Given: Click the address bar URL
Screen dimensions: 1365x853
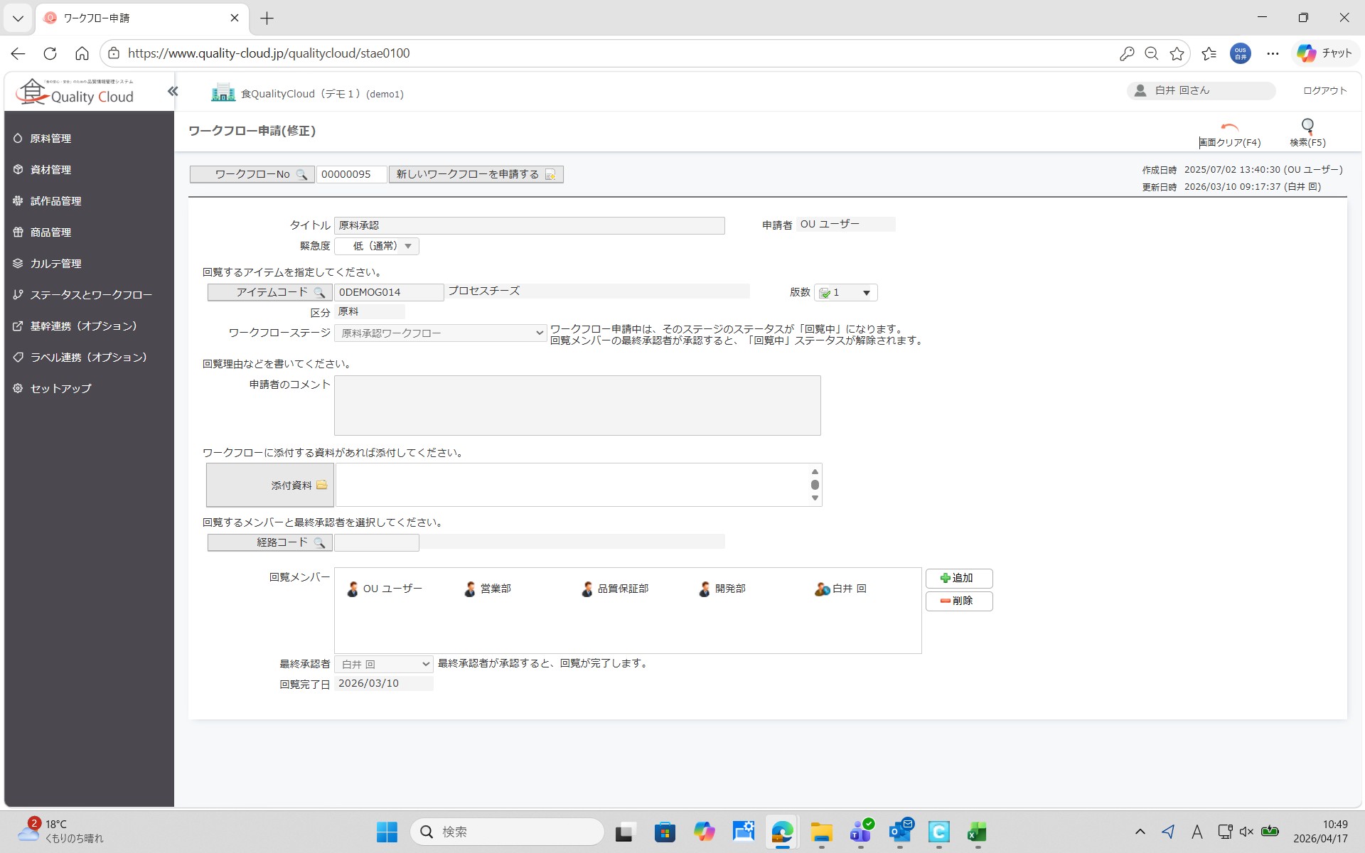Looking at the screenshot, I should pos(269,53).
